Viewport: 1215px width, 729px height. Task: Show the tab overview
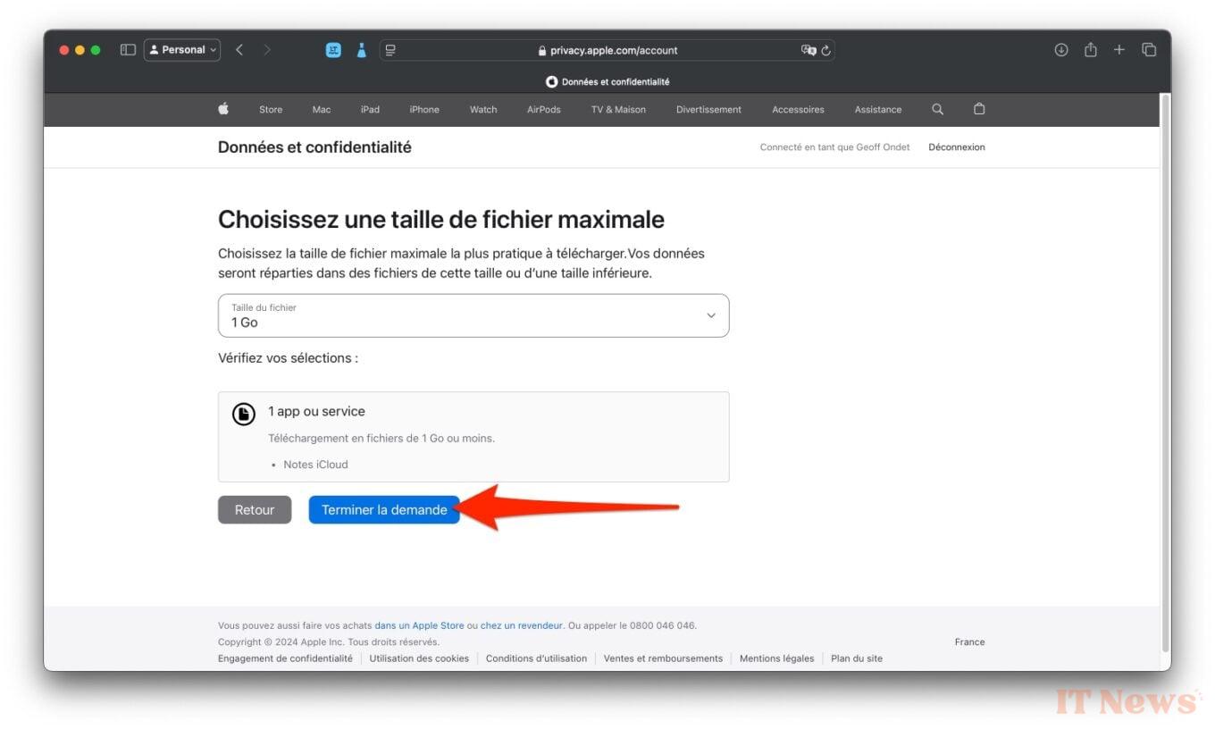tap(1149, 50)
